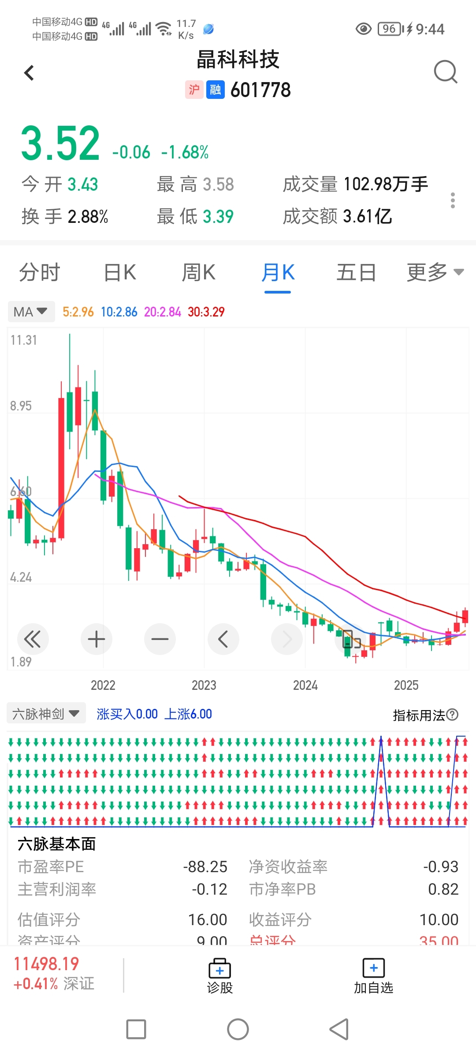Go back using the top-left arrow

coord(29,73)
